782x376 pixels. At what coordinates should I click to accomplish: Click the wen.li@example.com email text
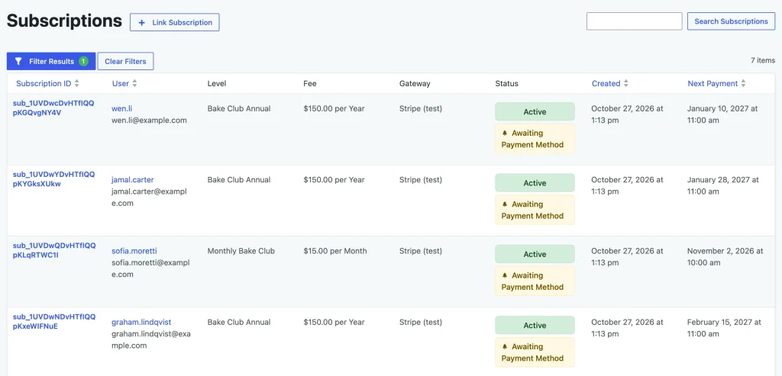[149, 121]
